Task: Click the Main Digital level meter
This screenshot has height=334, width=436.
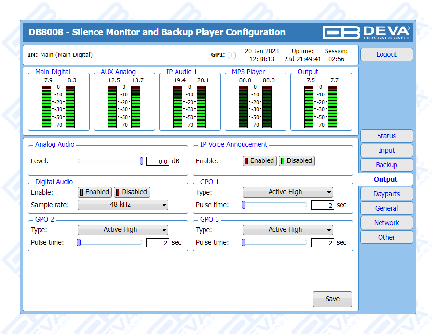Action: pyautogui.click(x=58, y=107)
